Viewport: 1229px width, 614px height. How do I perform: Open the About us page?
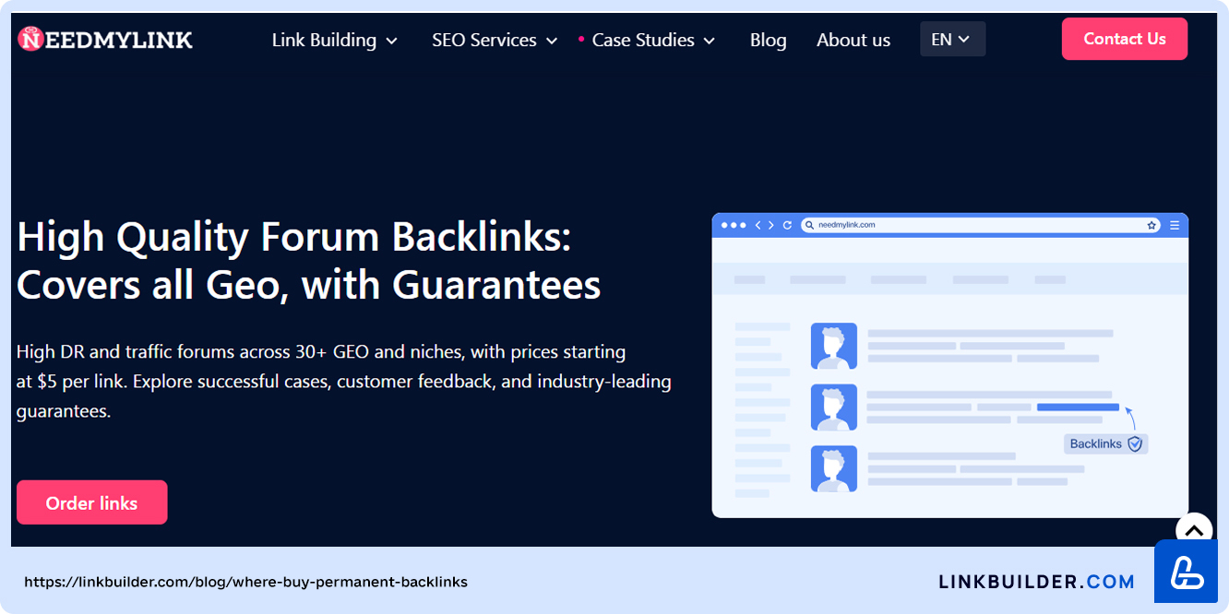coord(853,40)
